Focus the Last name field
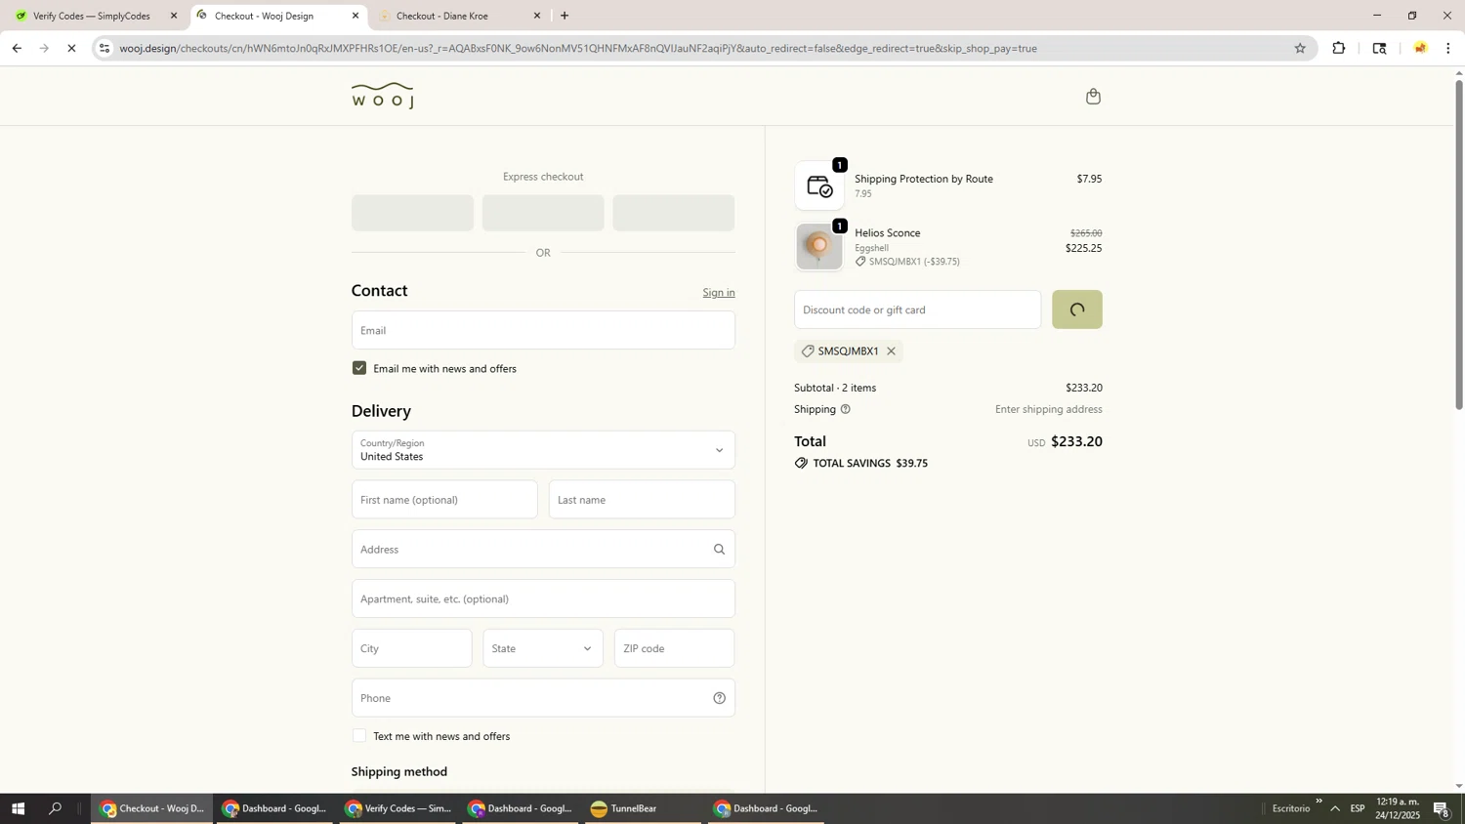Screen dimensions: 1465x824 642,500
